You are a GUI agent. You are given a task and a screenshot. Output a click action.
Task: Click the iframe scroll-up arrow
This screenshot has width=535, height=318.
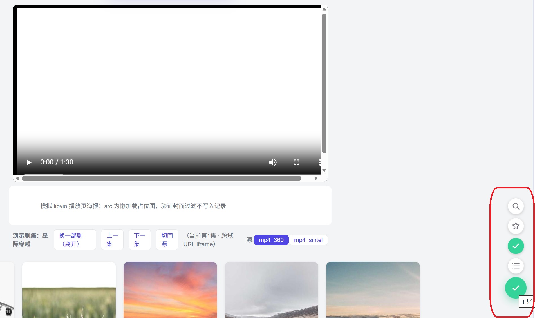pos(324,9)
